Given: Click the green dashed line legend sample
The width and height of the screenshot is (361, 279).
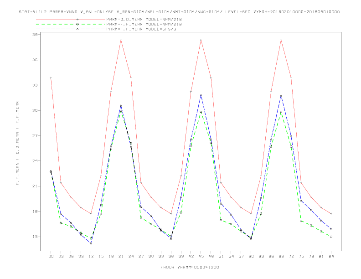Looking at the screenshot, I should pos(71,24).
